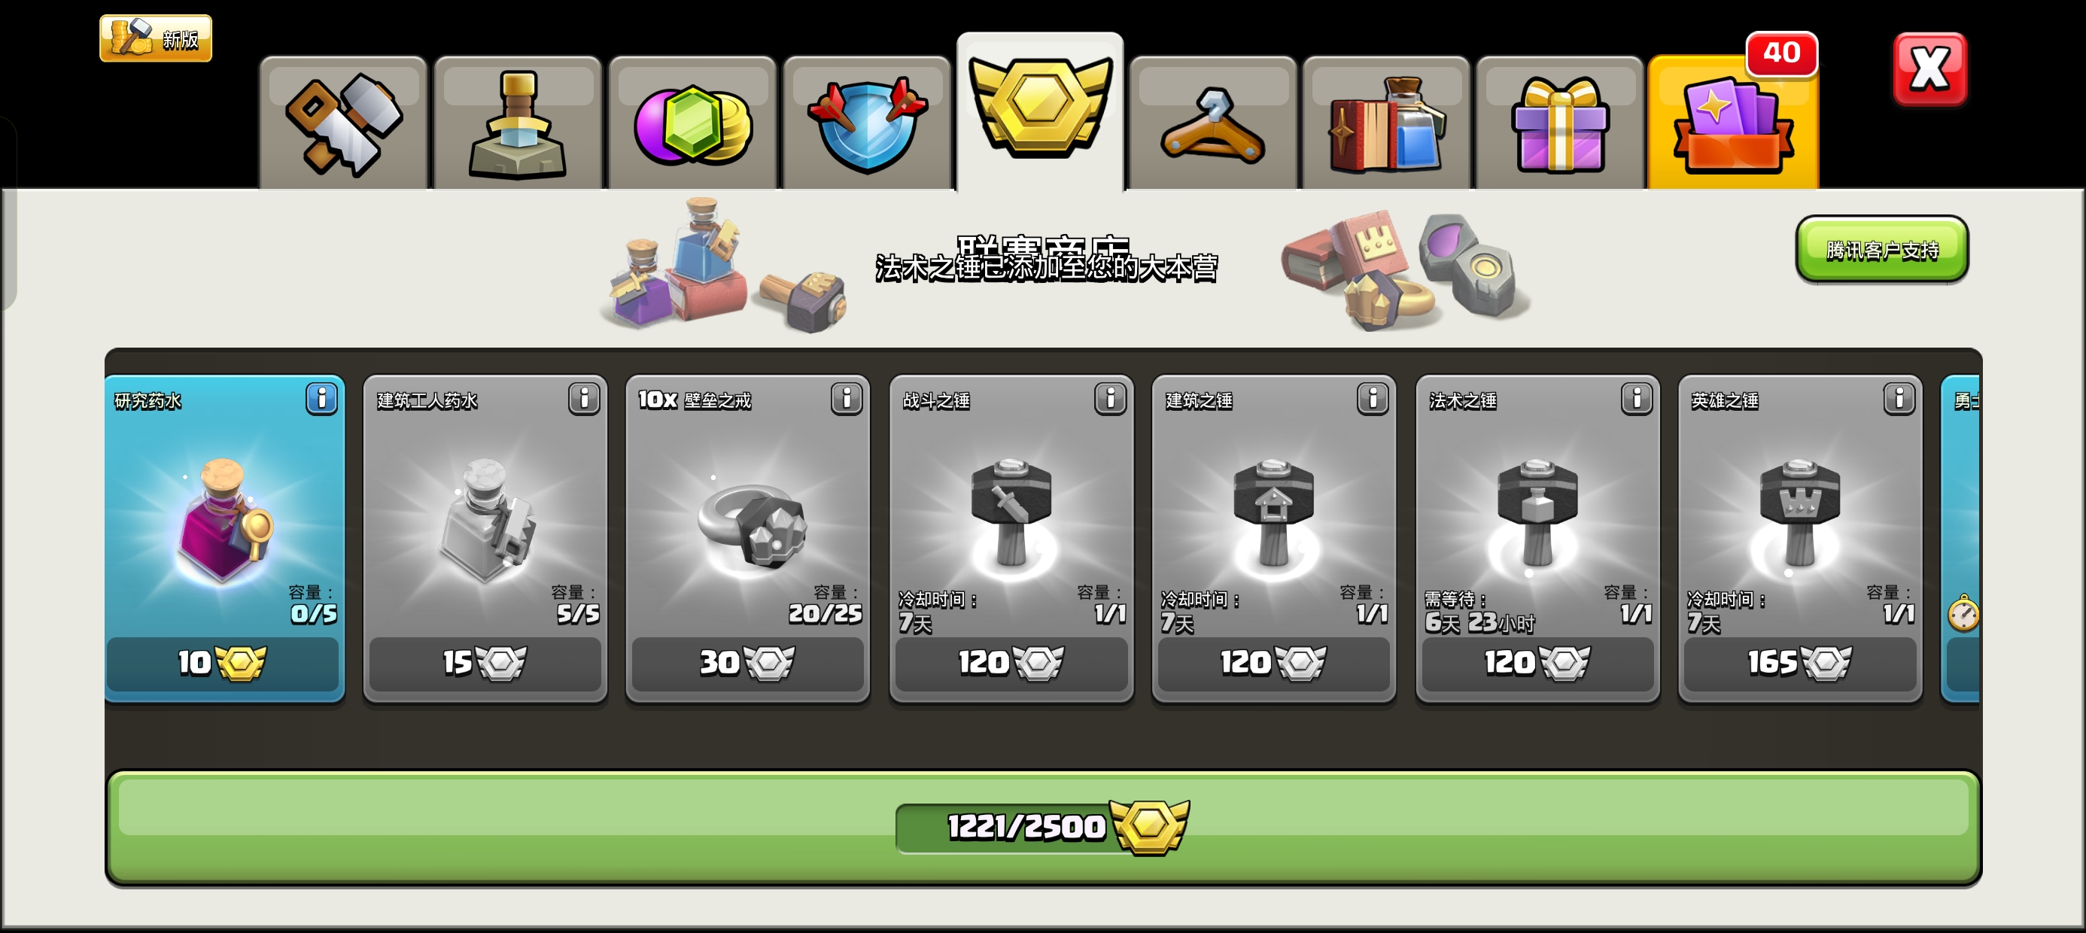Open the clothes hanger skins tab
The image size is (2086, 933).
point(1213,123)
